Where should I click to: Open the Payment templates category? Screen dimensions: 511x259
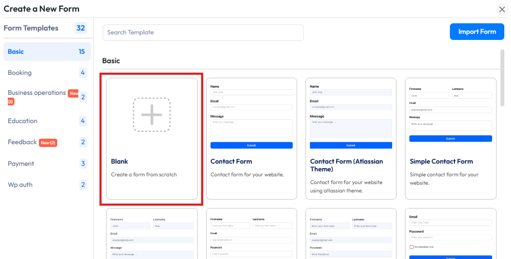[x=21, y=164]
